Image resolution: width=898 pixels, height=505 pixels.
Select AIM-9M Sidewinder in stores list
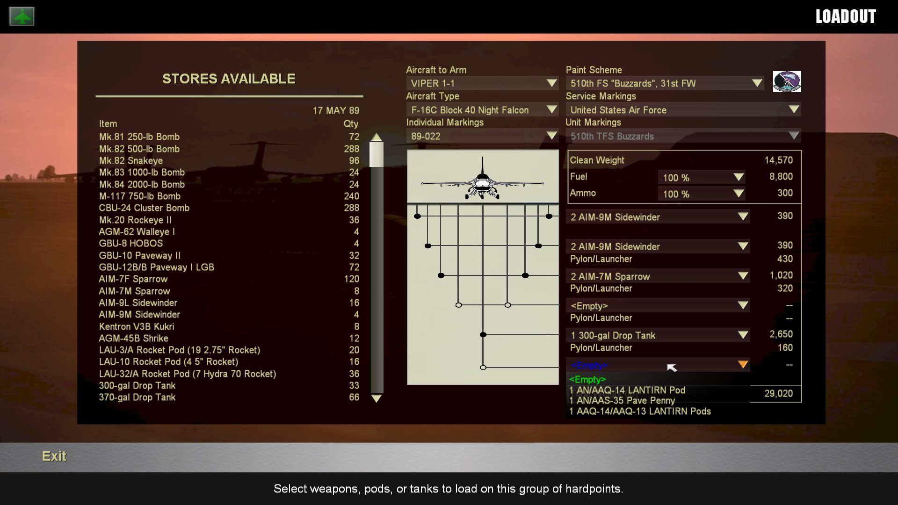tap(229, 315)
